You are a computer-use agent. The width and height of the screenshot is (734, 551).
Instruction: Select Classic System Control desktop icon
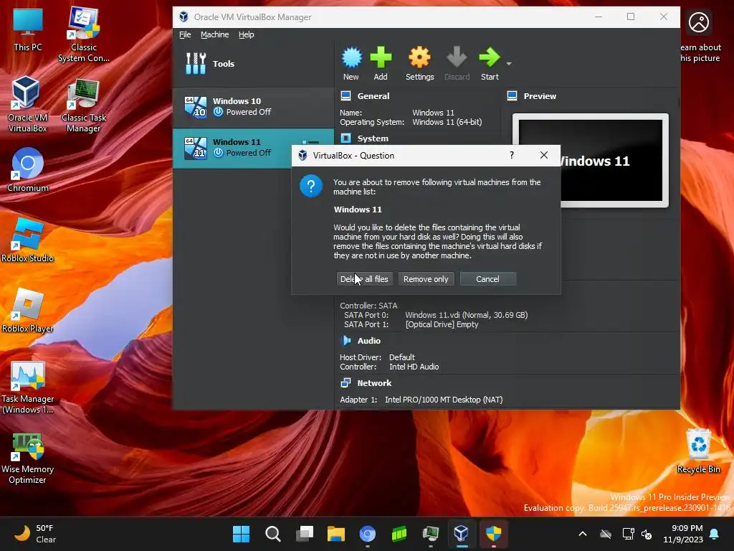click(84, 34)
